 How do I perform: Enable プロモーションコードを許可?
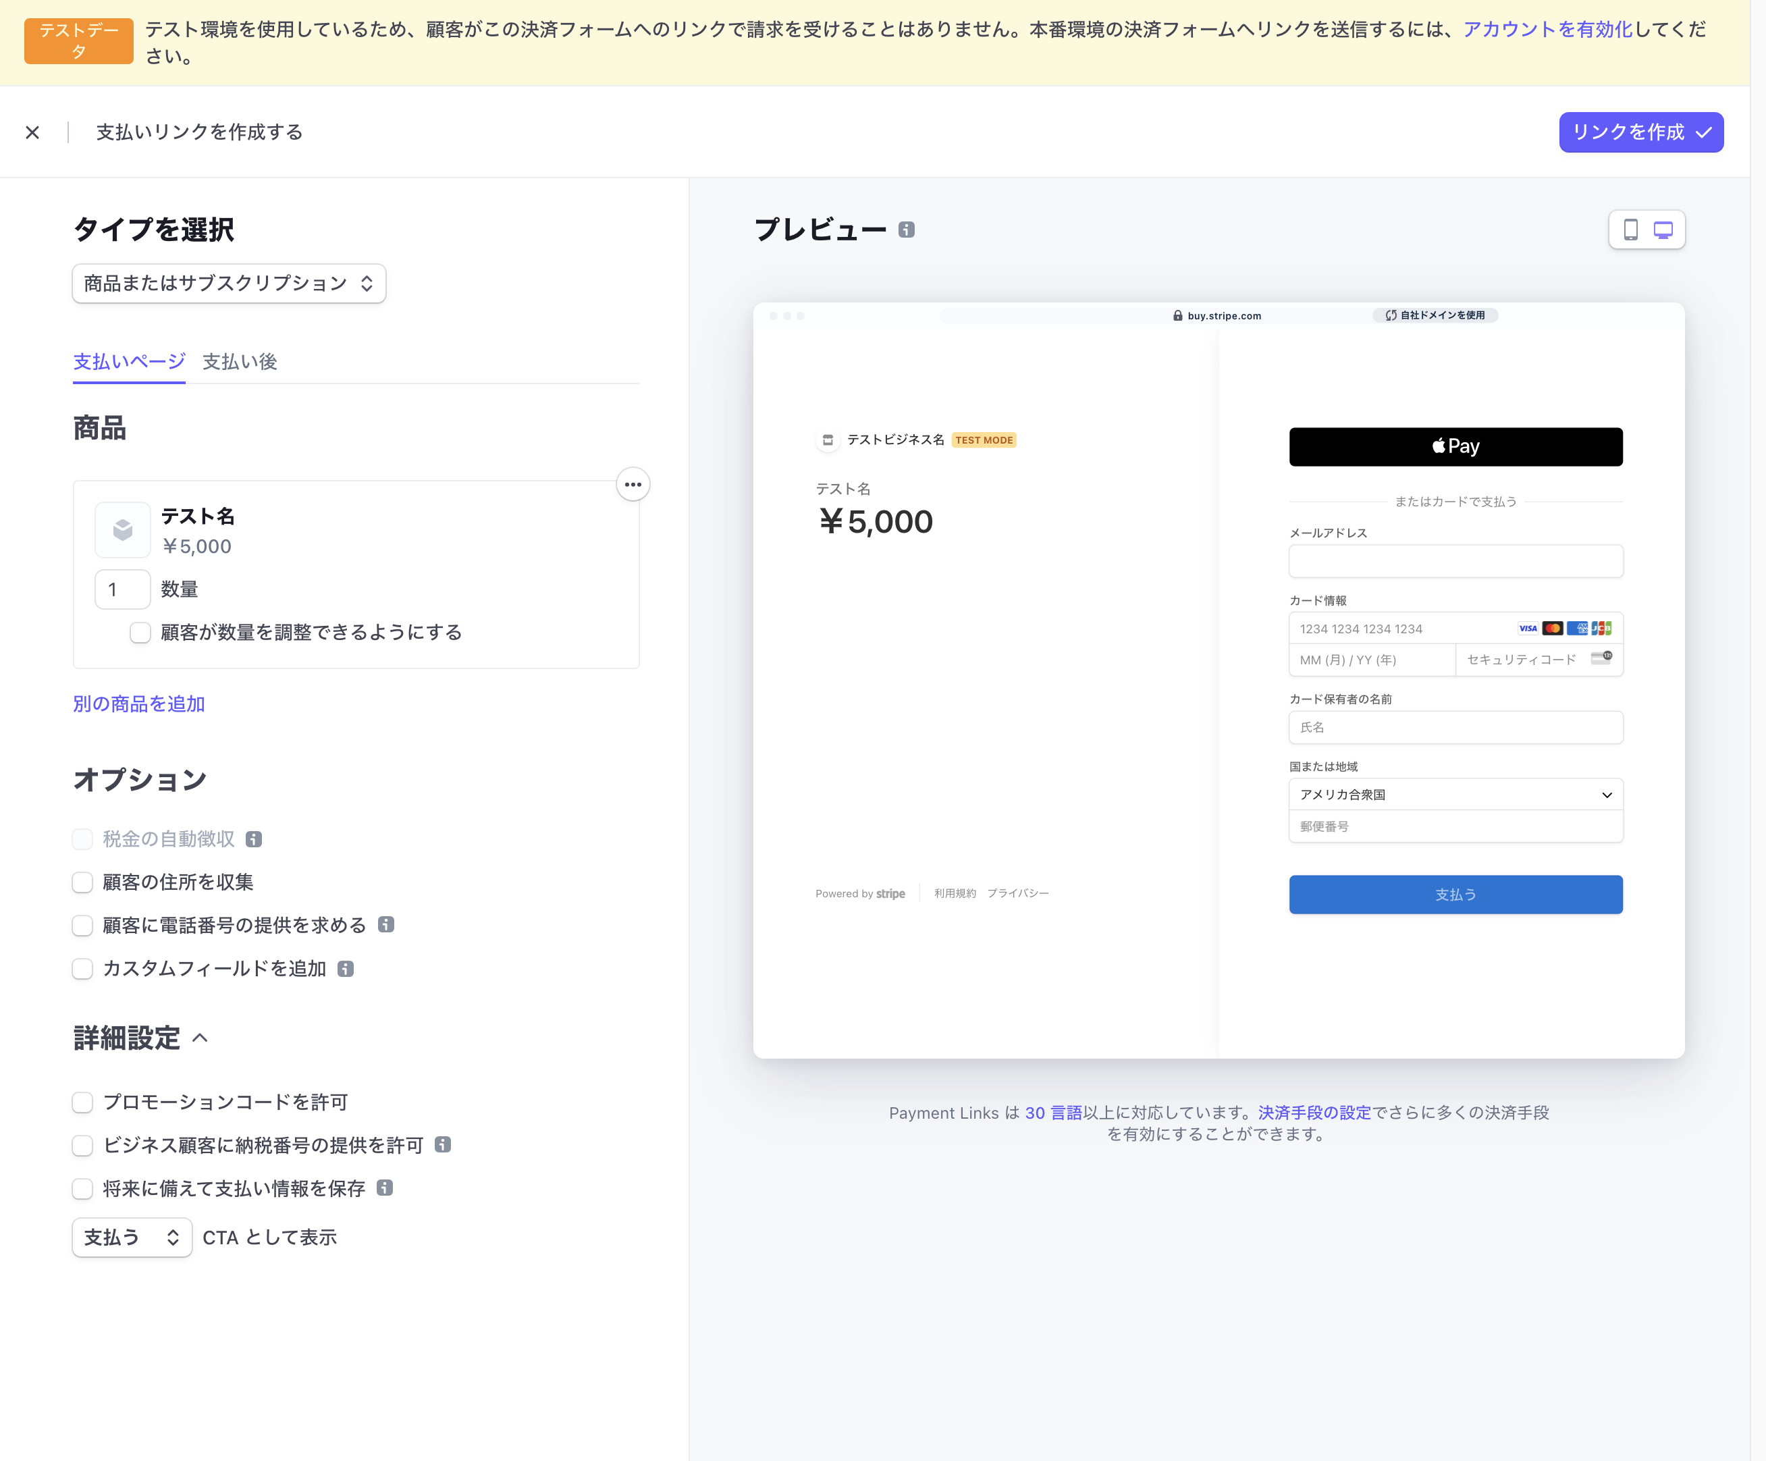(x=82, y=1102)
